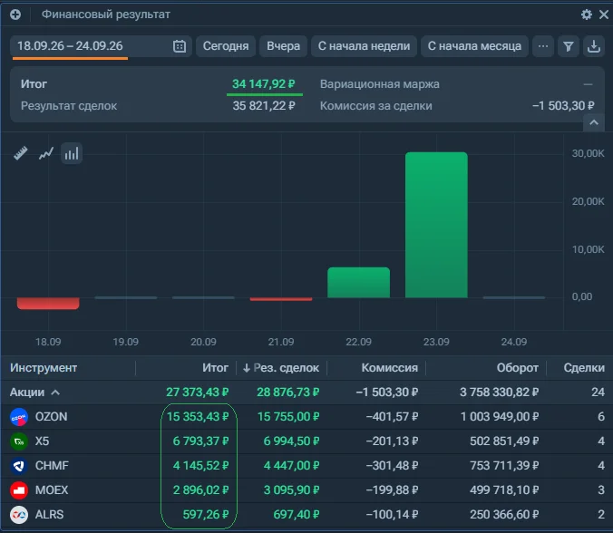Click the MOEX logo icon
The height and width of the screenshot is (533, 613).
[x=19, y=490]
